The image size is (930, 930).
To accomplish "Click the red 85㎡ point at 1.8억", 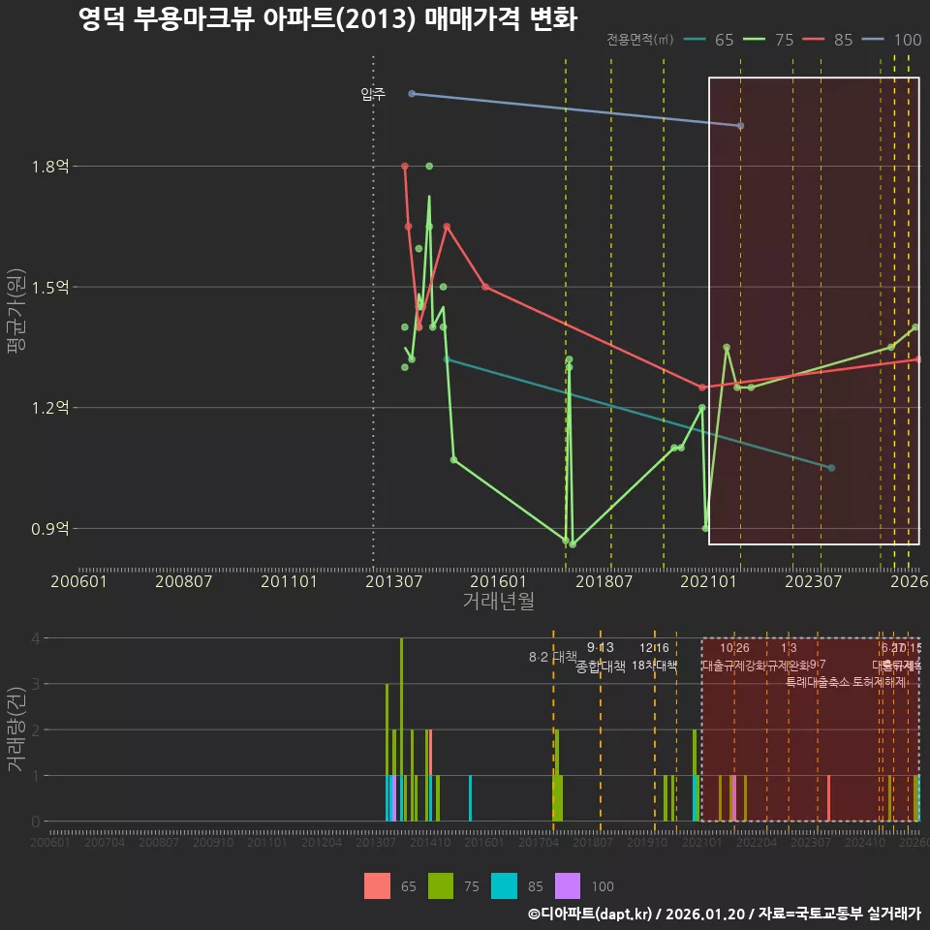I will click(405, 166).
